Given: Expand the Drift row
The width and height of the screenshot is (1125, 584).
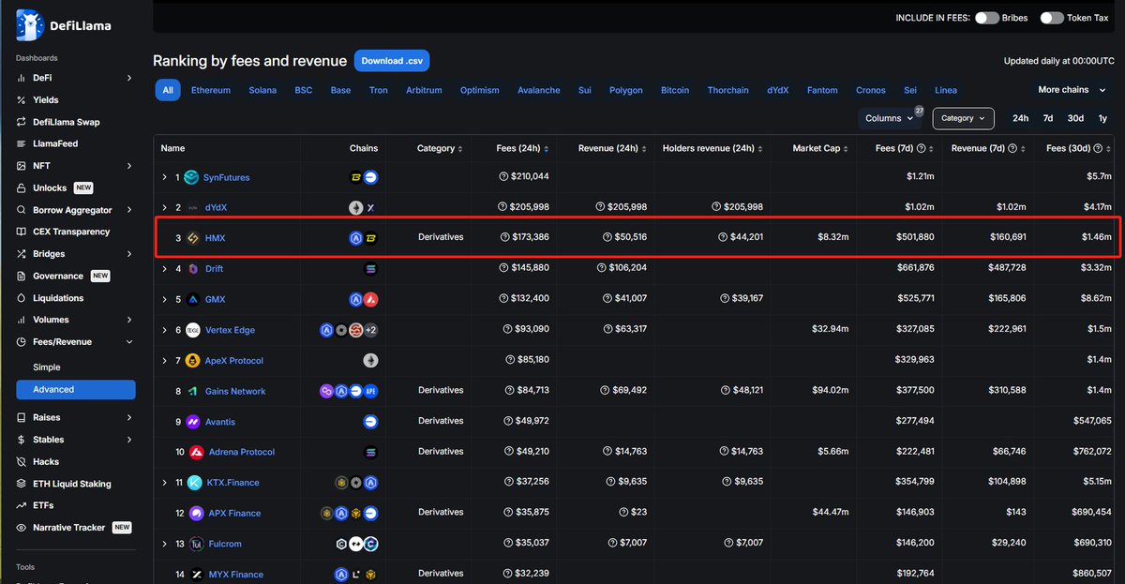Looking at the screenshot, I should point(164,269).
